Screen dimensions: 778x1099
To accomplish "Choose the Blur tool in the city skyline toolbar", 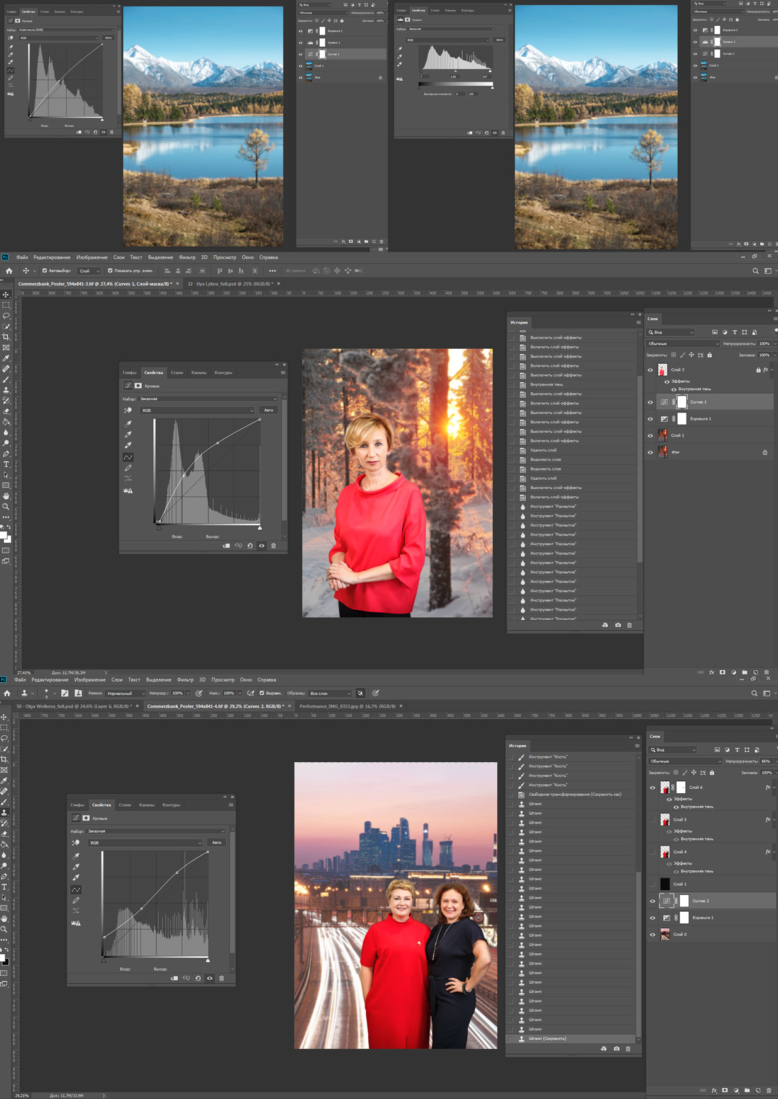I will point(4,855).
